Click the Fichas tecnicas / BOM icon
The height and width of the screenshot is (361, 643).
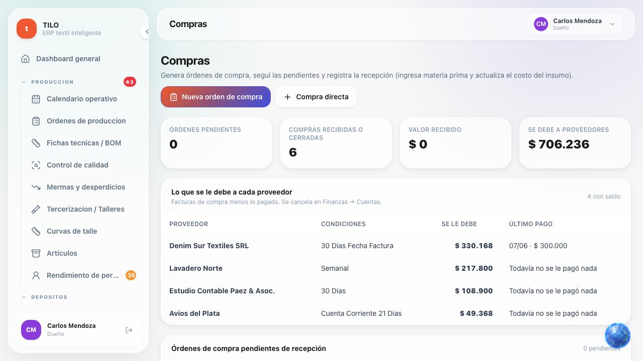coord(36,143)
